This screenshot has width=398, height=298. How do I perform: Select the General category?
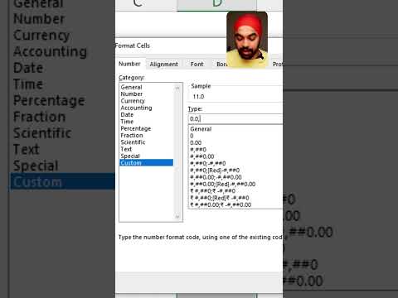[x=131, y=87]
